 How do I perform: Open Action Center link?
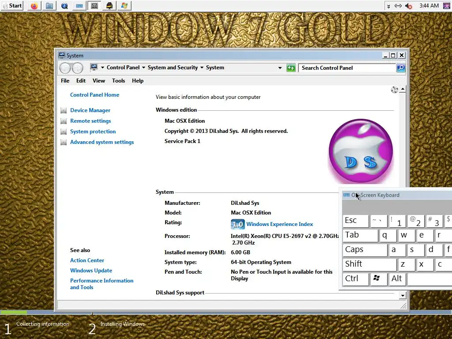click(87, 260)
